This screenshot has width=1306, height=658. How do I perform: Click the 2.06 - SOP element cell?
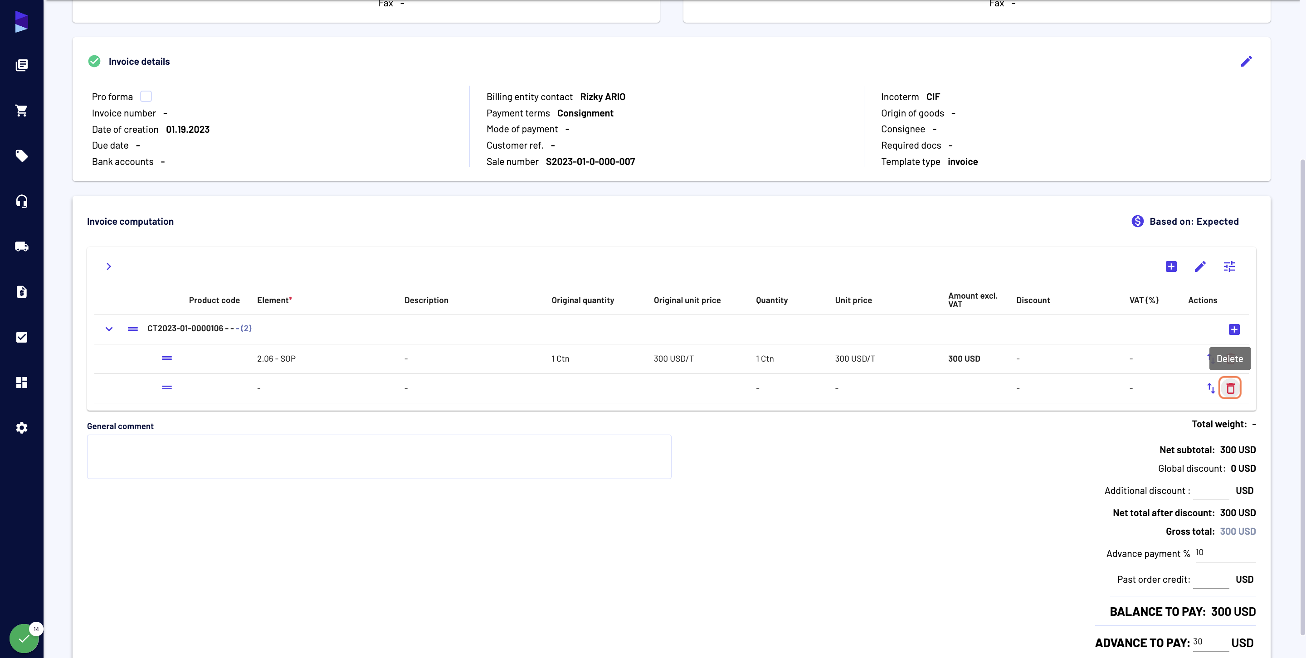[276, 358]
